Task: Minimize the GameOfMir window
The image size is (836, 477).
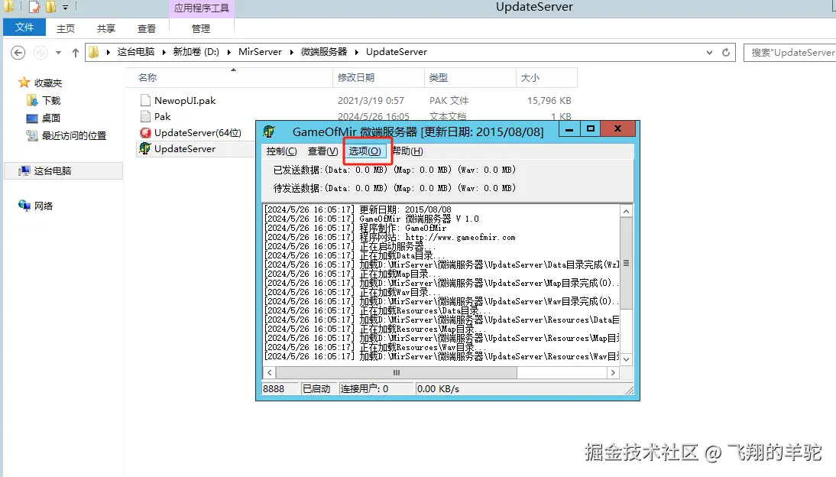Action: click(569, 129)
